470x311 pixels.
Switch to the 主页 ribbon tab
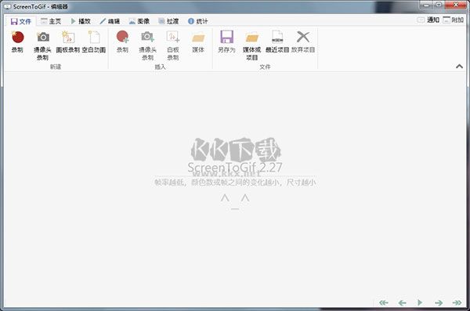click(x=51, y=21)
